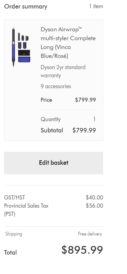Click the bold Subtotal label
This screenshot has height=274, width=127.
[x=52, y=130]
